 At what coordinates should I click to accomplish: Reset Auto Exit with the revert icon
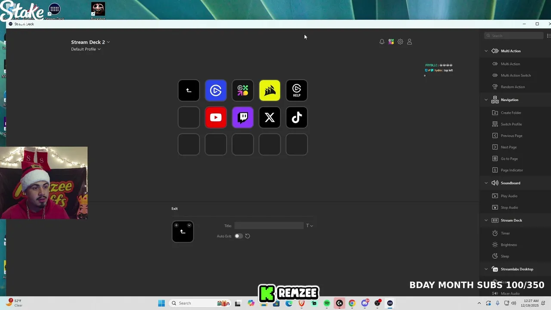pyautogui.click(x=248, y=236)
